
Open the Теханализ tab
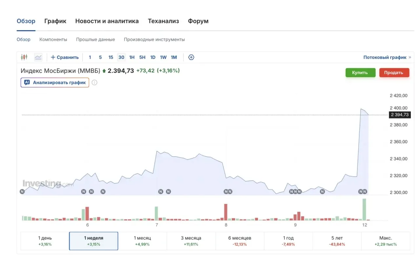[163, 21]
